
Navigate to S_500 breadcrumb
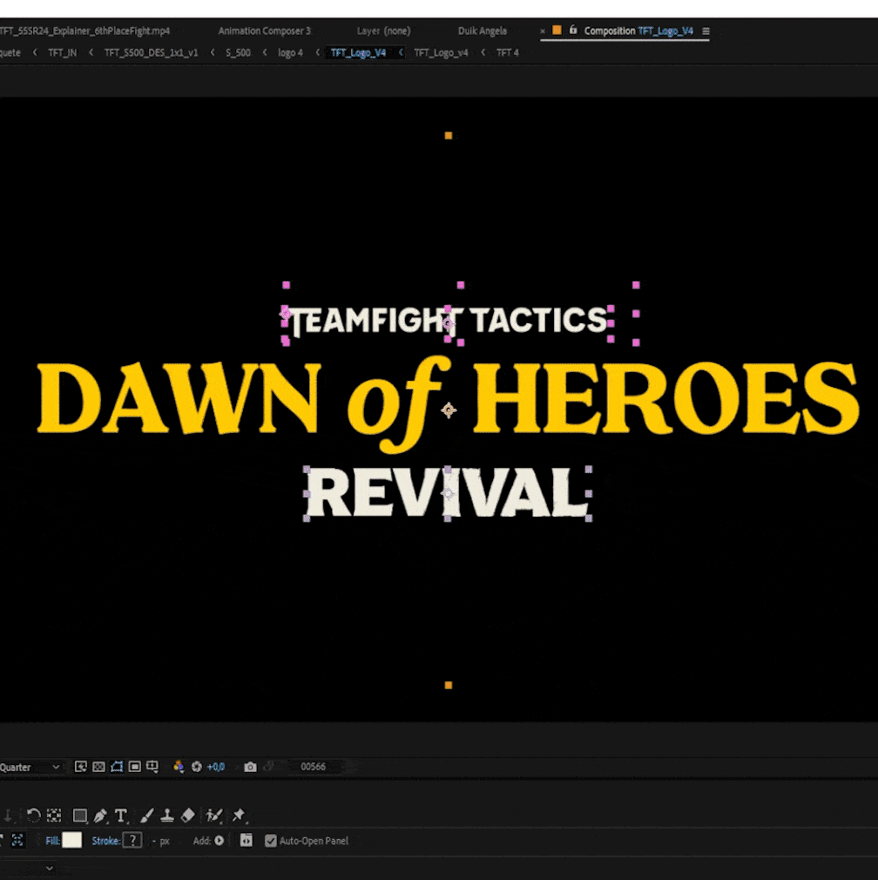238,53
